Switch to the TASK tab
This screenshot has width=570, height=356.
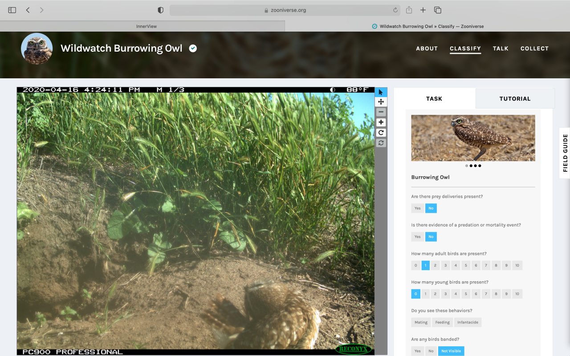coord(434,99)
